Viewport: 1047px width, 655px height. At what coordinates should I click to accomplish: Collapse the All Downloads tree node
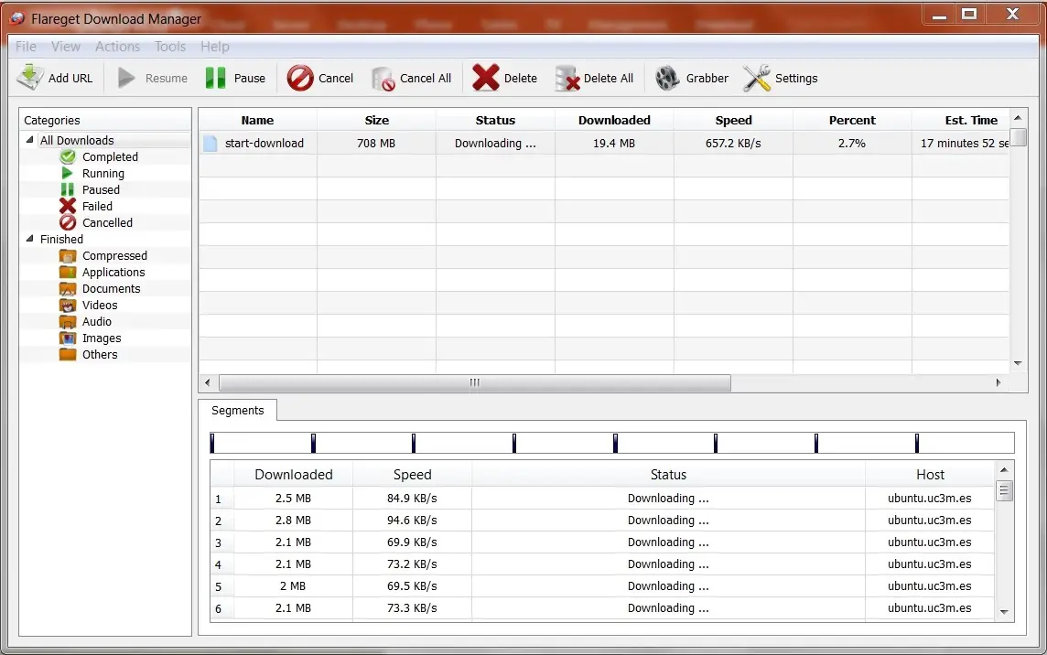[x=29, y=140]
